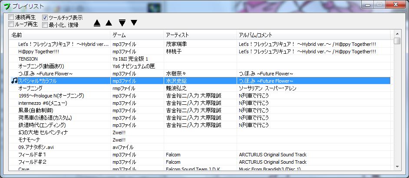409x178 pixels.
Task: Click the down-arrow icon with top bar
Action: pos(122,23)
